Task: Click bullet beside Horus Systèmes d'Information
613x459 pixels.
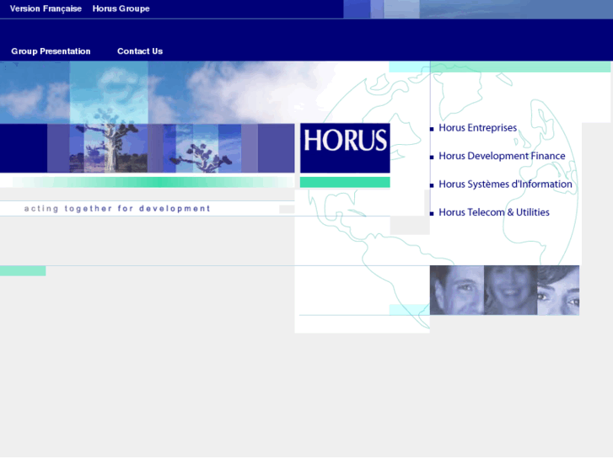Action: tap(432, 185)
